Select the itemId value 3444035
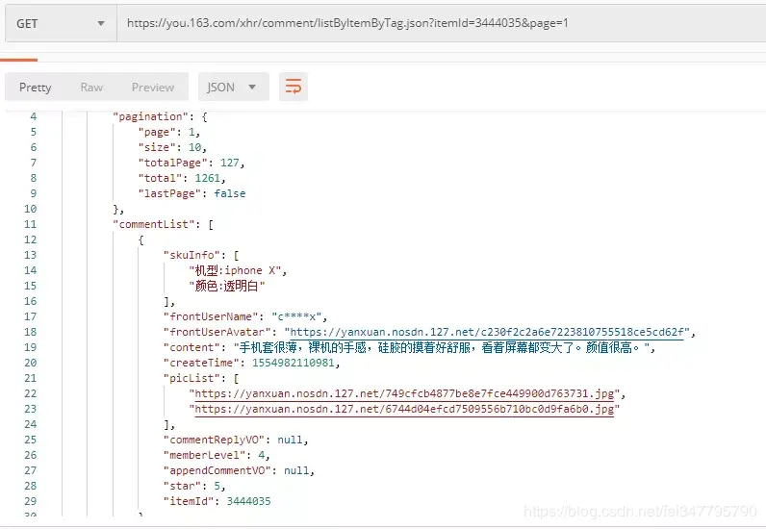Screen dimensions: 766x529 point(248,501)
